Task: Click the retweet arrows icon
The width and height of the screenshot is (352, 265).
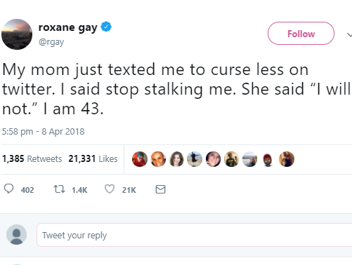Action: coord(59,189)
